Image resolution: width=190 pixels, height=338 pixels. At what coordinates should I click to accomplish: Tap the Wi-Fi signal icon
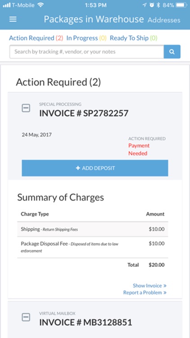point(40,5)
